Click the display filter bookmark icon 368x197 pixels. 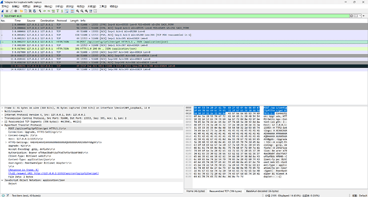pos(2,16)
